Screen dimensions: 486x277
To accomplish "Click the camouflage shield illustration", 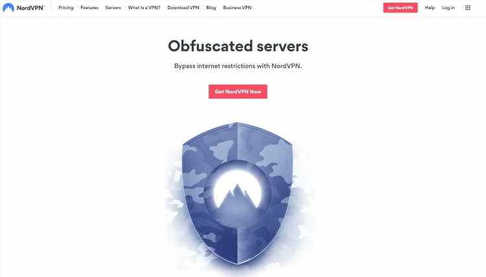I will click(x=237, y=193).
